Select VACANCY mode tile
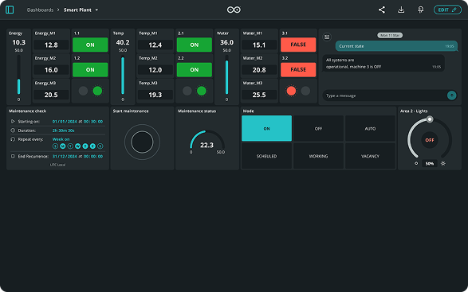The height and width of the screenshot is (292, 468). (370, 156)
